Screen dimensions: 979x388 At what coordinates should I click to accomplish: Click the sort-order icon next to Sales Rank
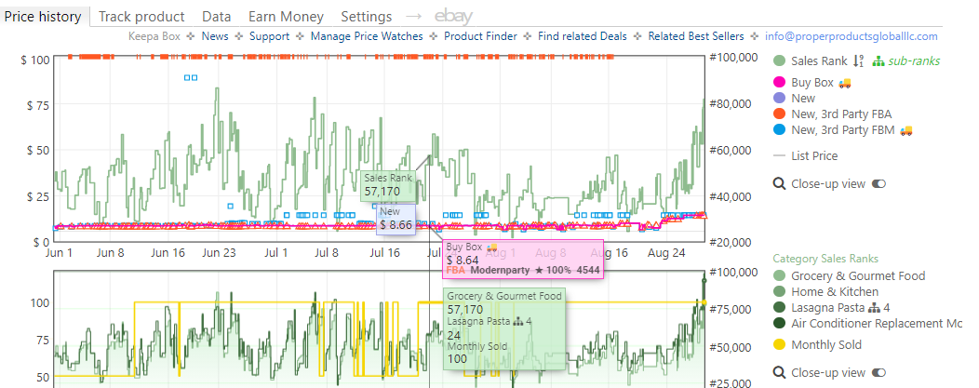[x=859, y=61]
